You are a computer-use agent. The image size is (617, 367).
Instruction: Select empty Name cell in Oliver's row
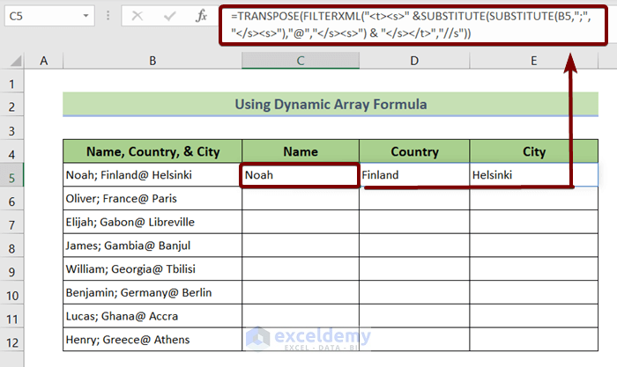[301, 198]
